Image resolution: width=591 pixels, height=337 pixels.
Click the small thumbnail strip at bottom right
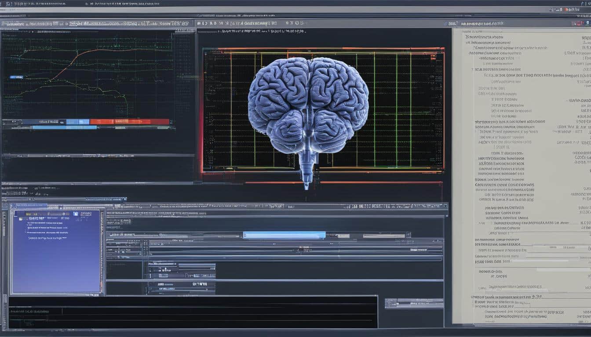[x=414, y=303]
